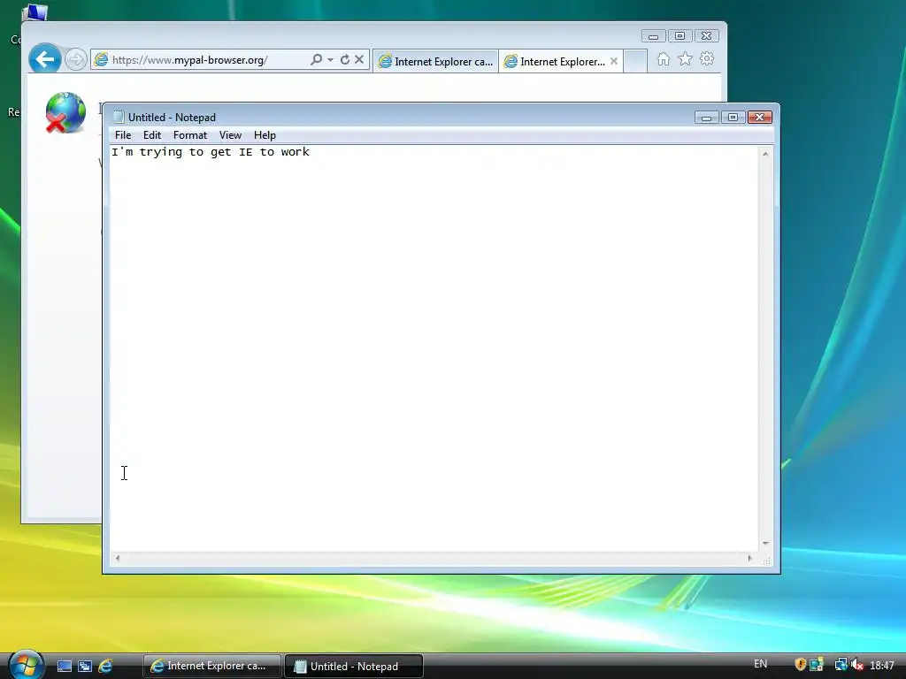The height and width of the screenshot is (679, 906).
Task: Click the Notepad title bar icon
Action: pos(119,117)
